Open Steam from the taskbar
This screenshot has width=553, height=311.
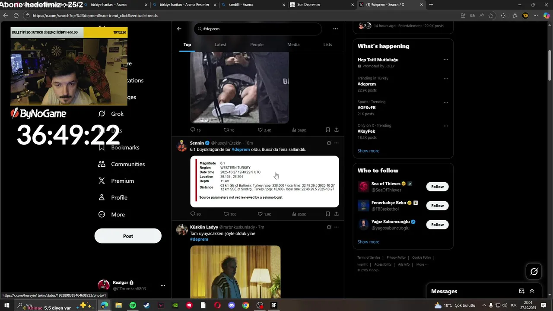[147, 305]
